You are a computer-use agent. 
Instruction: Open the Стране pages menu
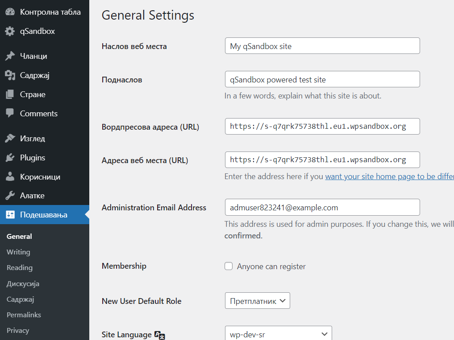[x=45, y=94]
